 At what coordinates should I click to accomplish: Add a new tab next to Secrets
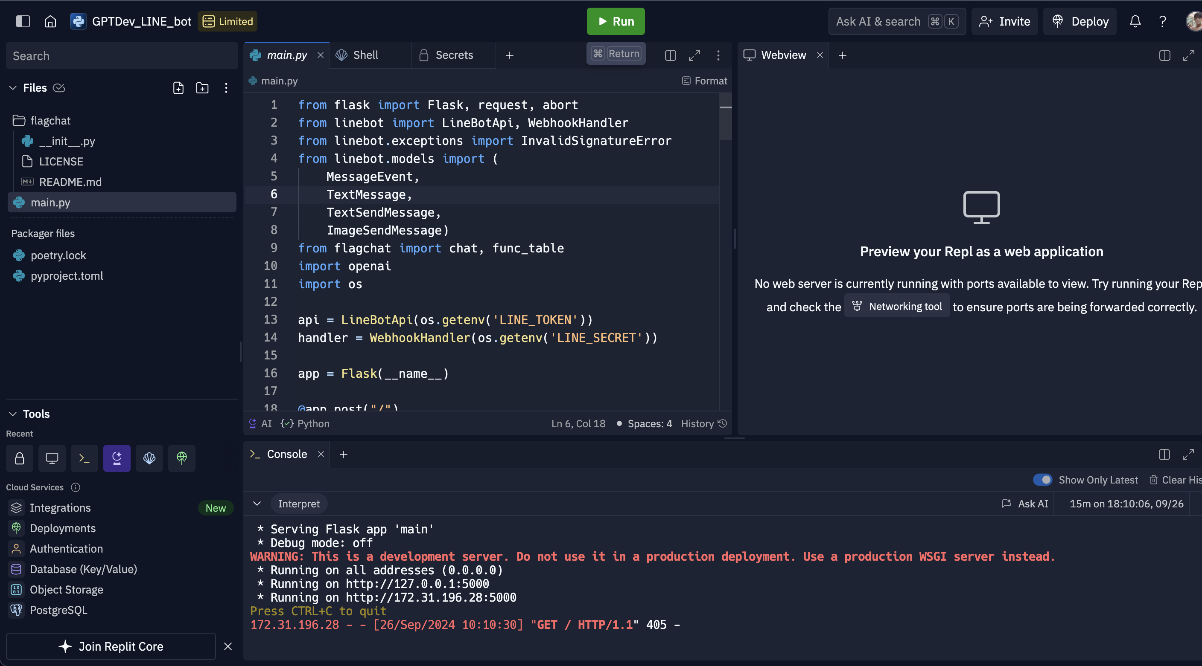tap(510, 55)
